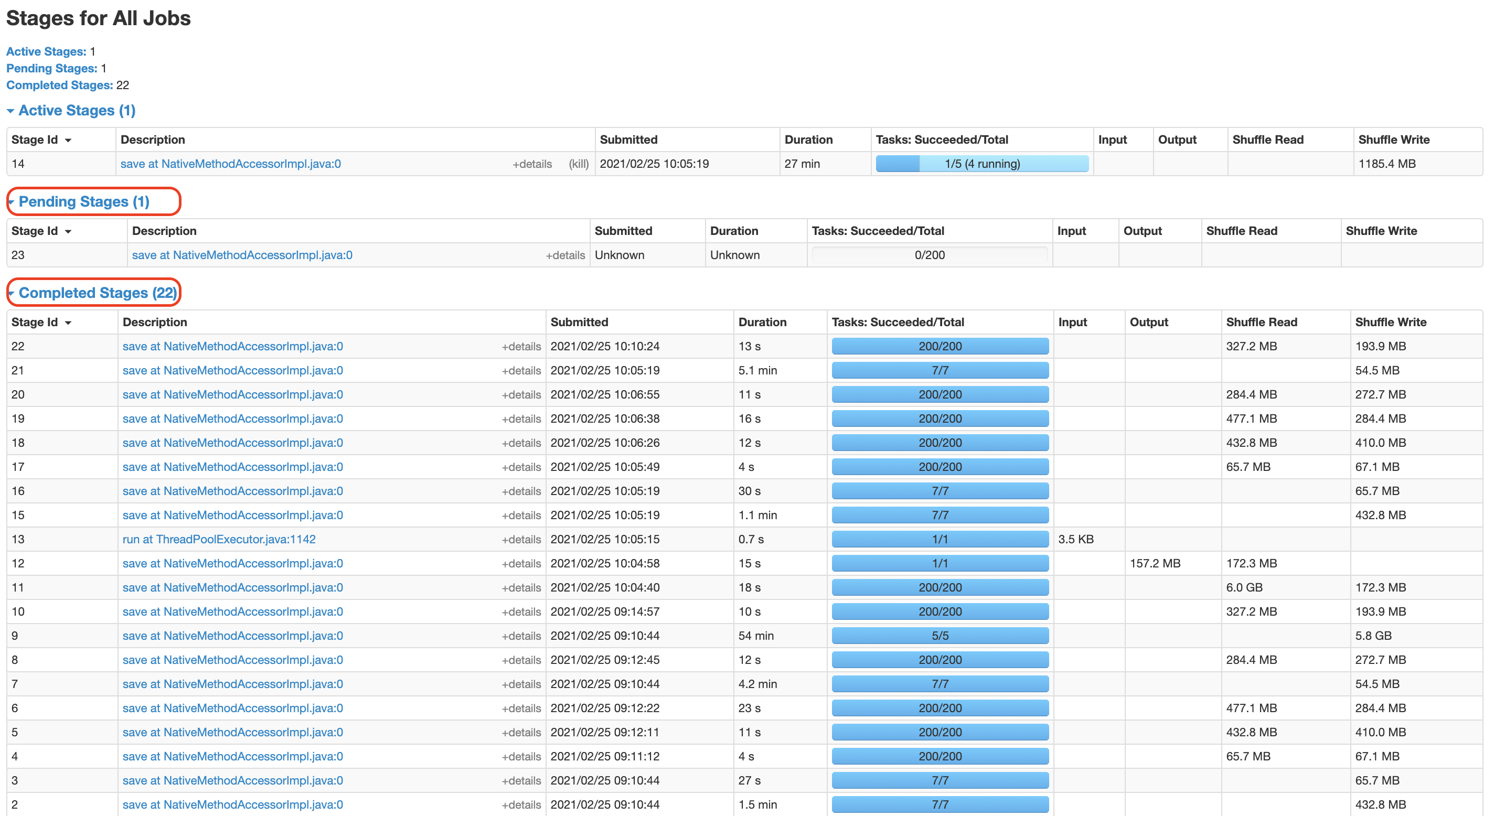Jump to Active Stages summary link
The height and width of the screenshot is (816, 1494).
(x=46, y=51)
